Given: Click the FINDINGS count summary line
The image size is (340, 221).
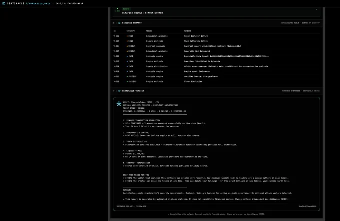Looking at the screenshot, I should click(x=154, y=111).
